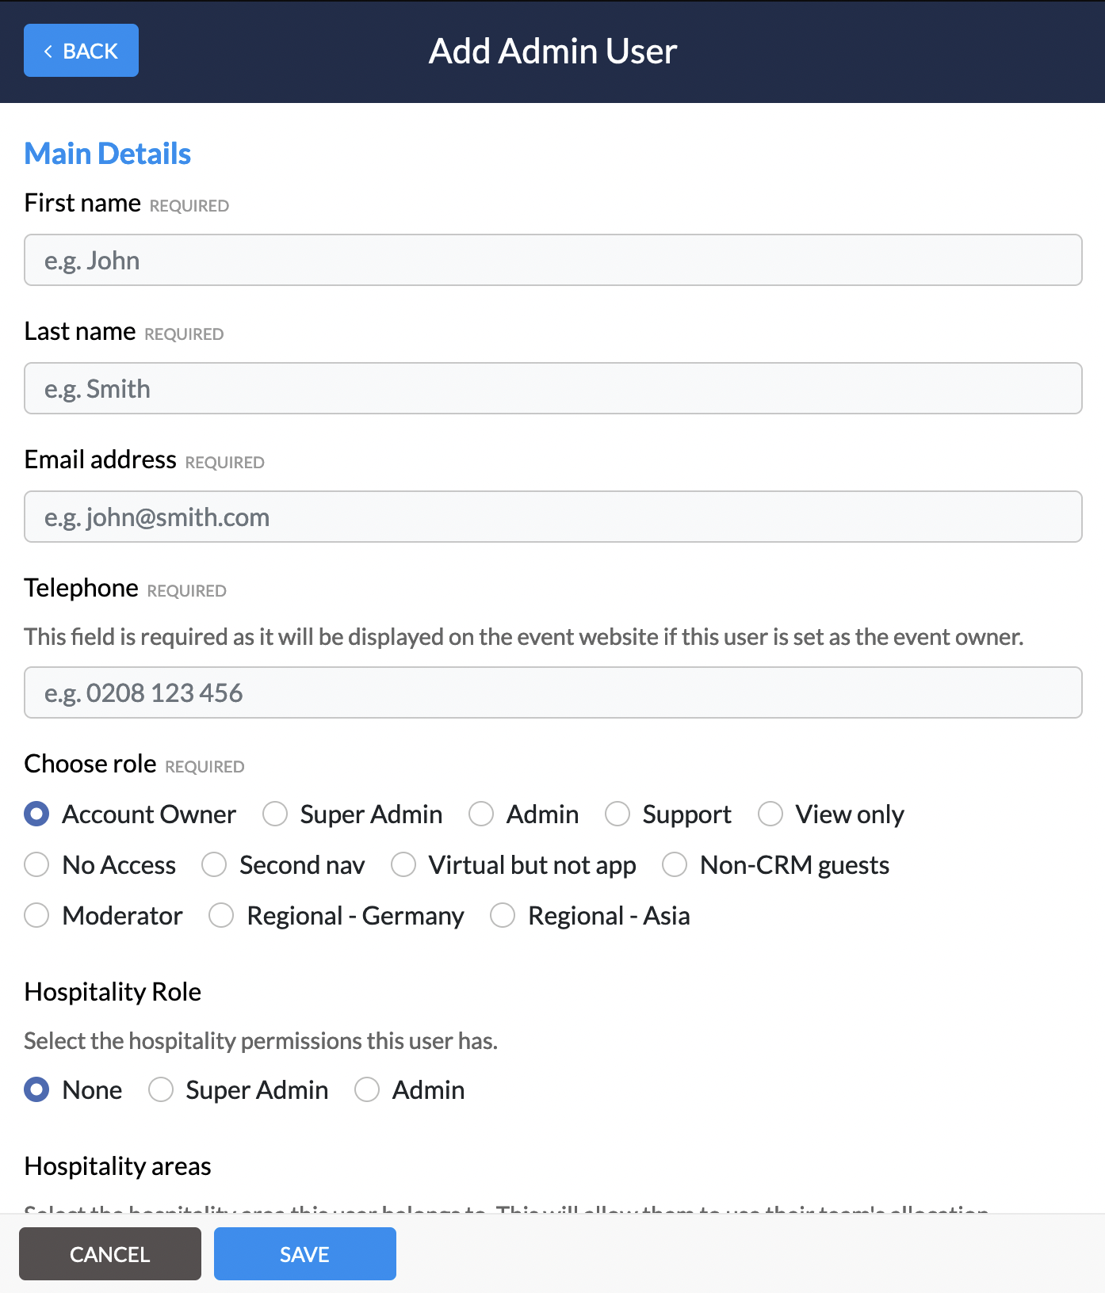Click the Choose role label

[90, 764]
